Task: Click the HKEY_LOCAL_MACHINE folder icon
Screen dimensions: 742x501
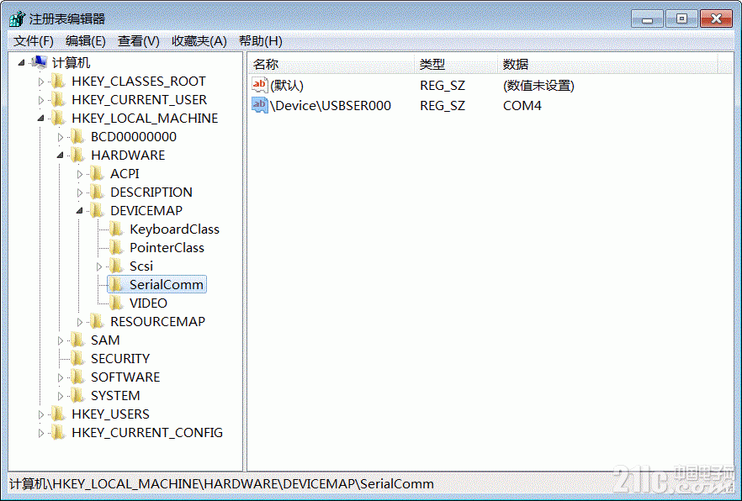Action: 58,118
